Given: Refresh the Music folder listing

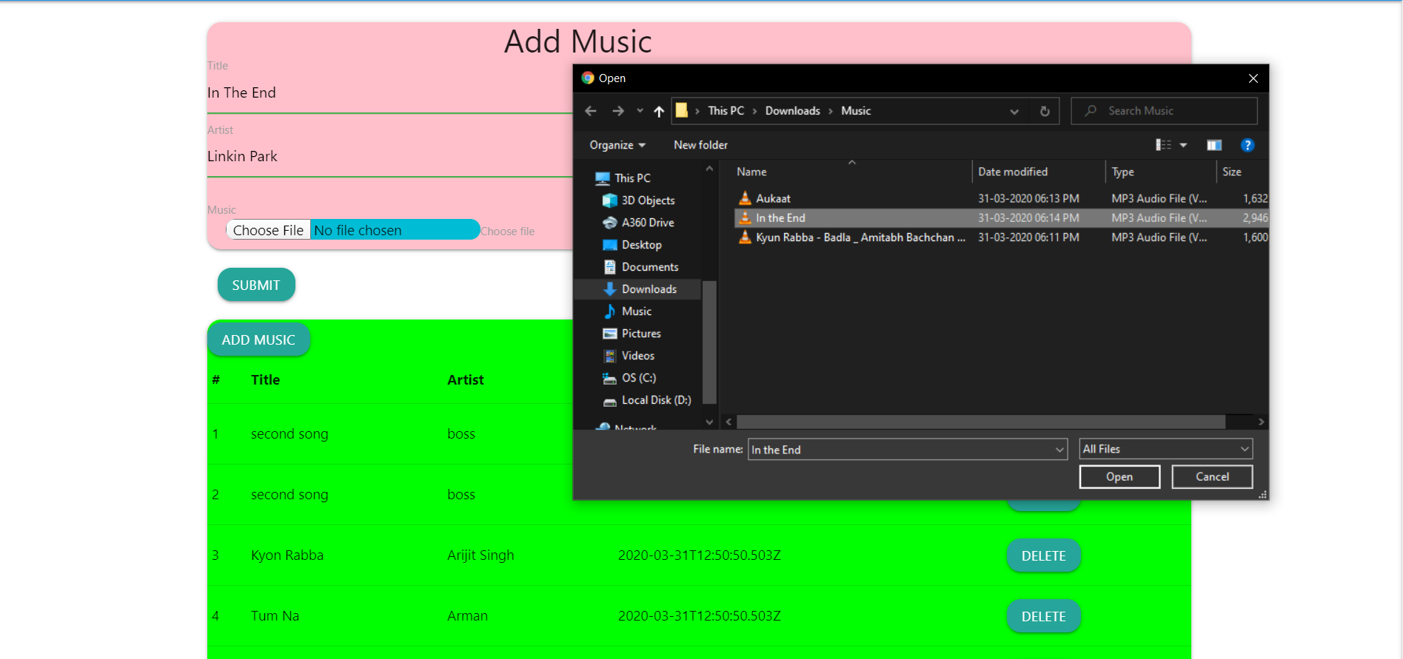Looking at the screenshot, I should click(x=1045, y=111).
